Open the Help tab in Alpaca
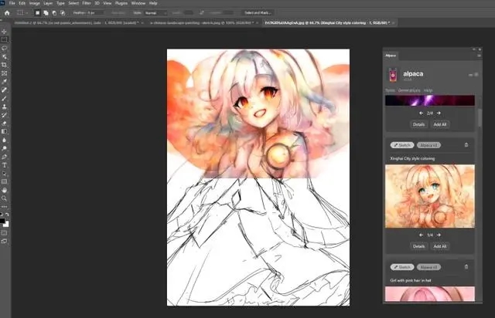The height and width of the screenshot is (318, 495). [x=428, y=90]
